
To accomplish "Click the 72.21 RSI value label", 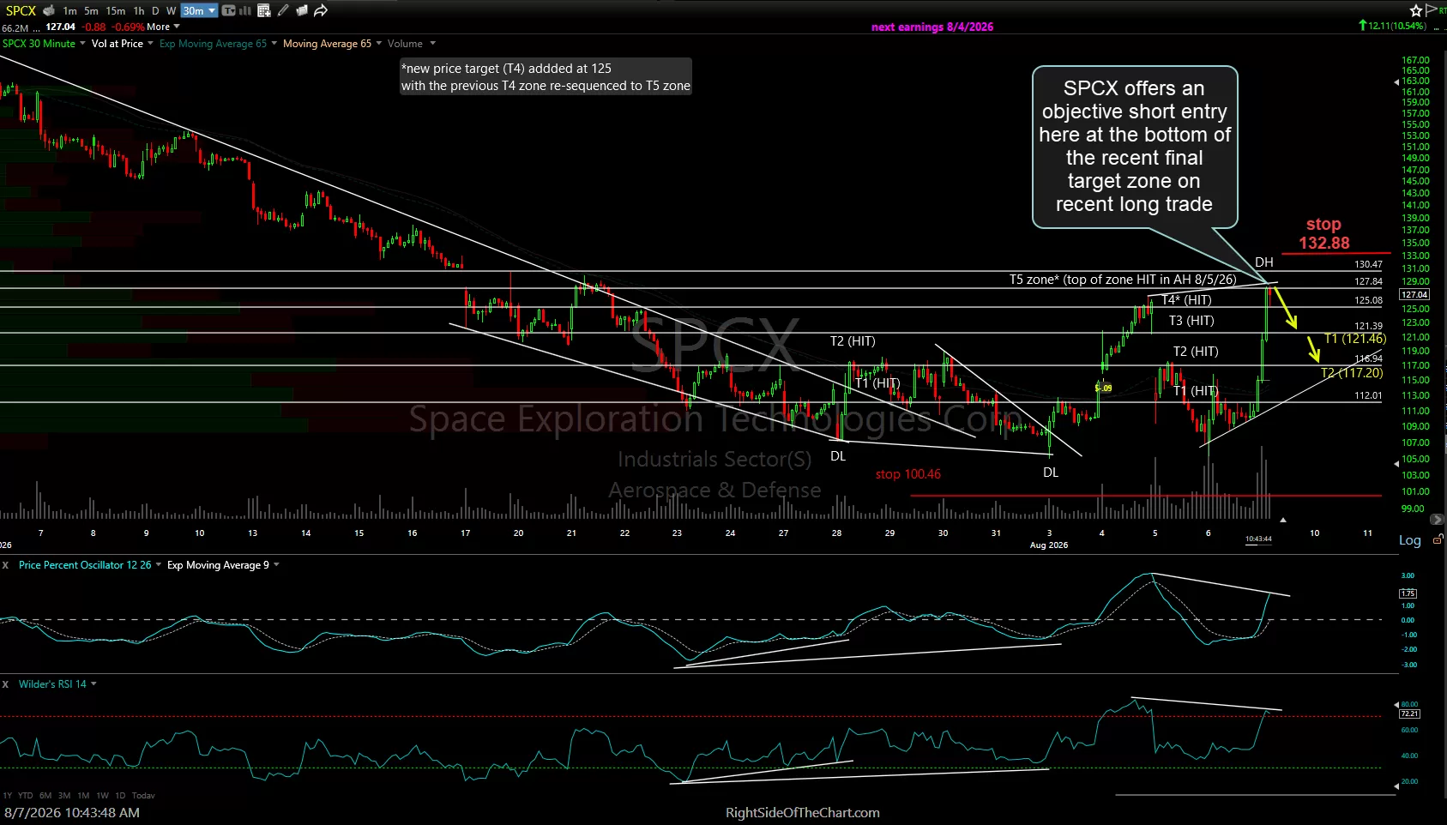I will tap(1409, 714).
